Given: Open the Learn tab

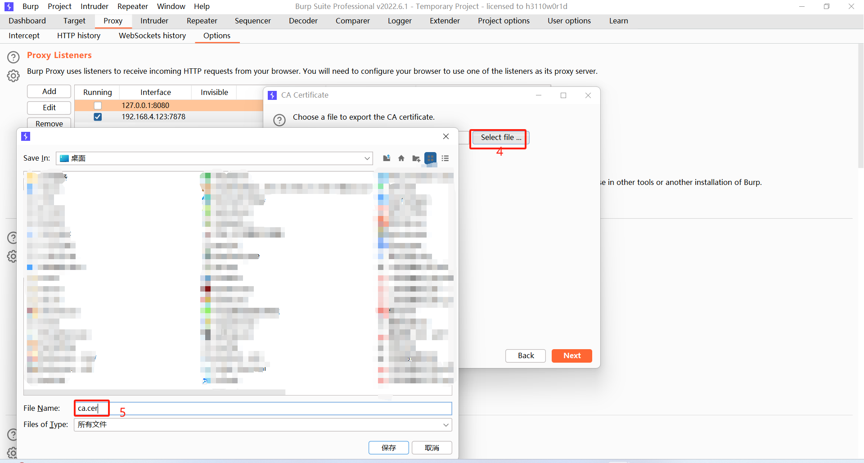Looking at the screenshot, I should coord(619,21).
